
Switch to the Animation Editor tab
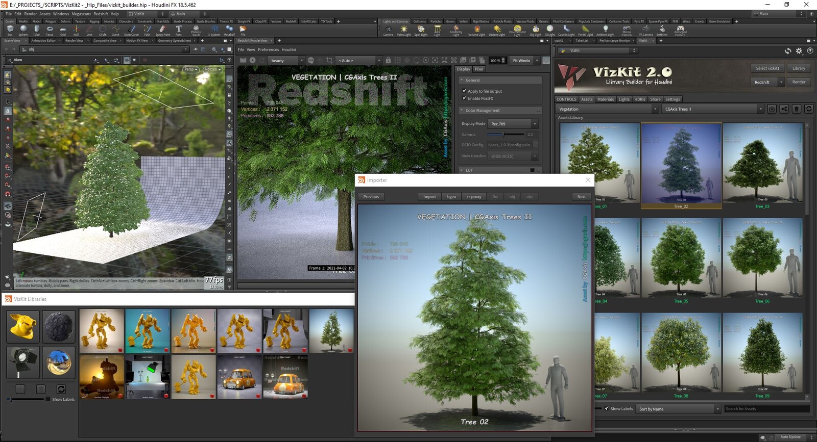coord(43,41)
